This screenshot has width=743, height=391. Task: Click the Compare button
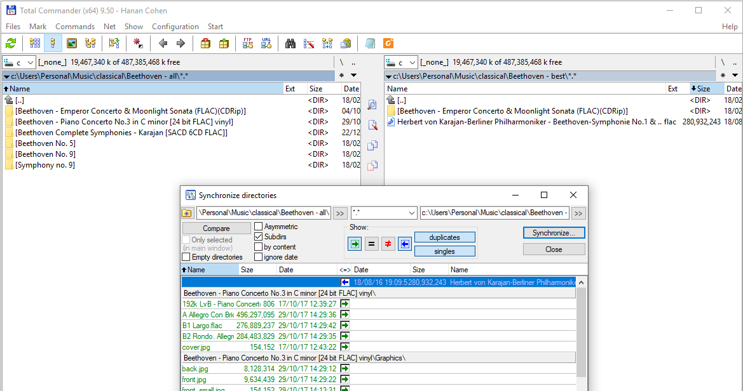(217, 228)
